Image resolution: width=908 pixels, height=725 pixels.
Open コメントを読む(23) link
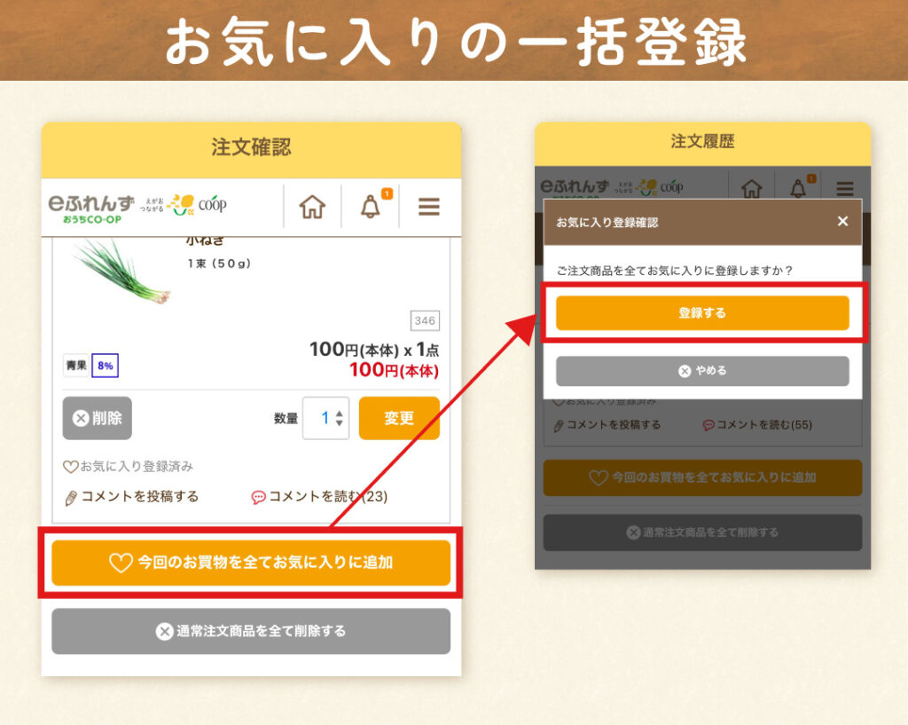point(319,497)
